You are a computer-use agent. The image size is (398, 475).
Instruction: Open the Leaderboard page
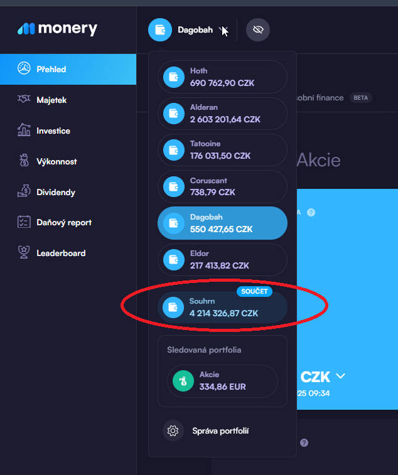click(61, 253)
